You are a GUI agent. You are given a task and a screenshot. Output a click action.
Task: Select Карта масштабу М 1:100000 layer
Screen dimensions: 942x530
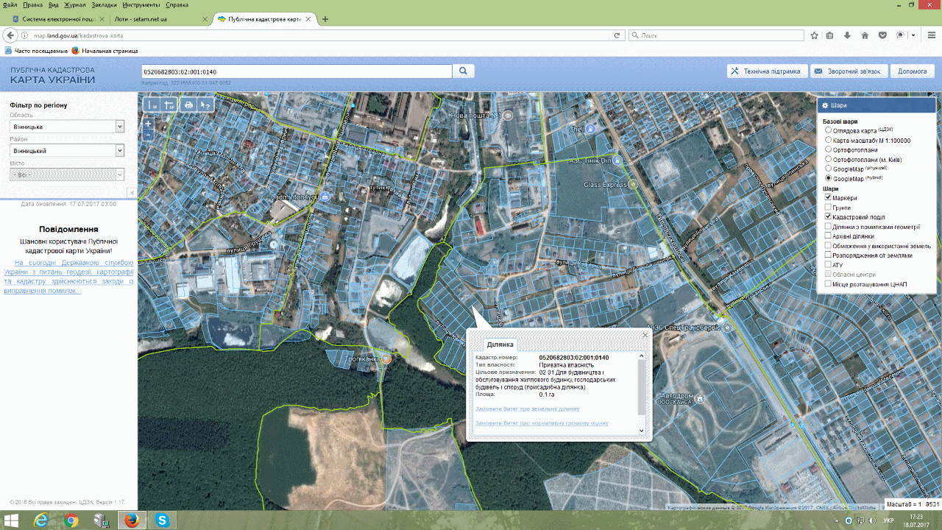point(829,140)
